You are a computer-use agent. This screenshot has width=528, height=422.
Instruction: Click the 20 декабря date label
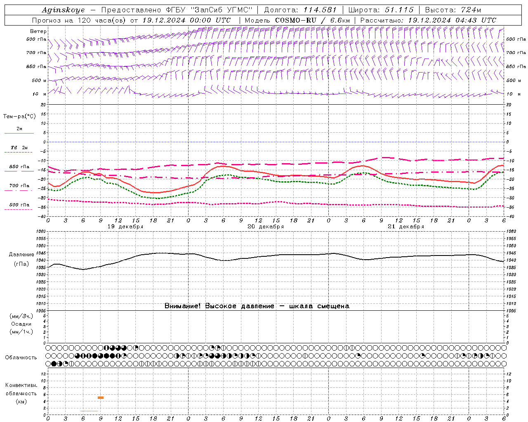coord(266,227)
